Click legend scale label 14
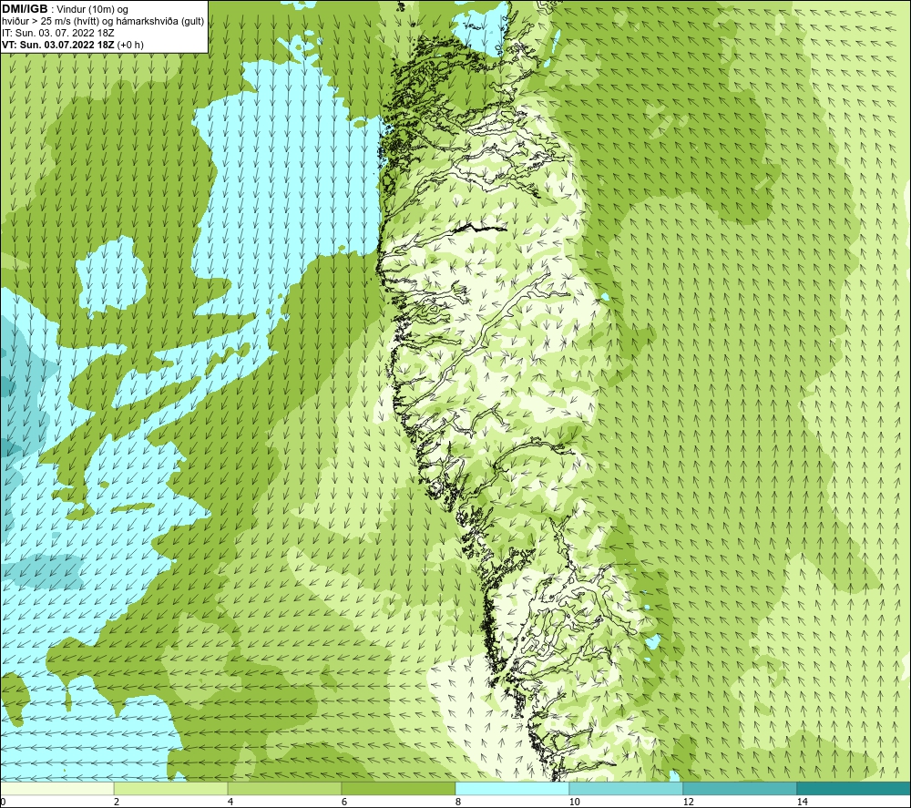911x808 pixels. click(802, 803)
